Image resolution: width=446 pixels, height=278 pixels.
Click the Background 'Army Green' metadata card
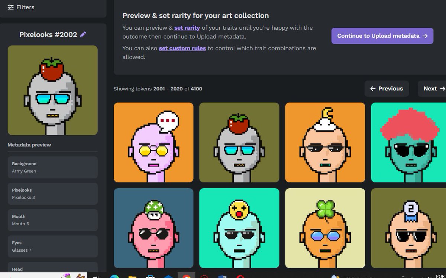point(53,168)
